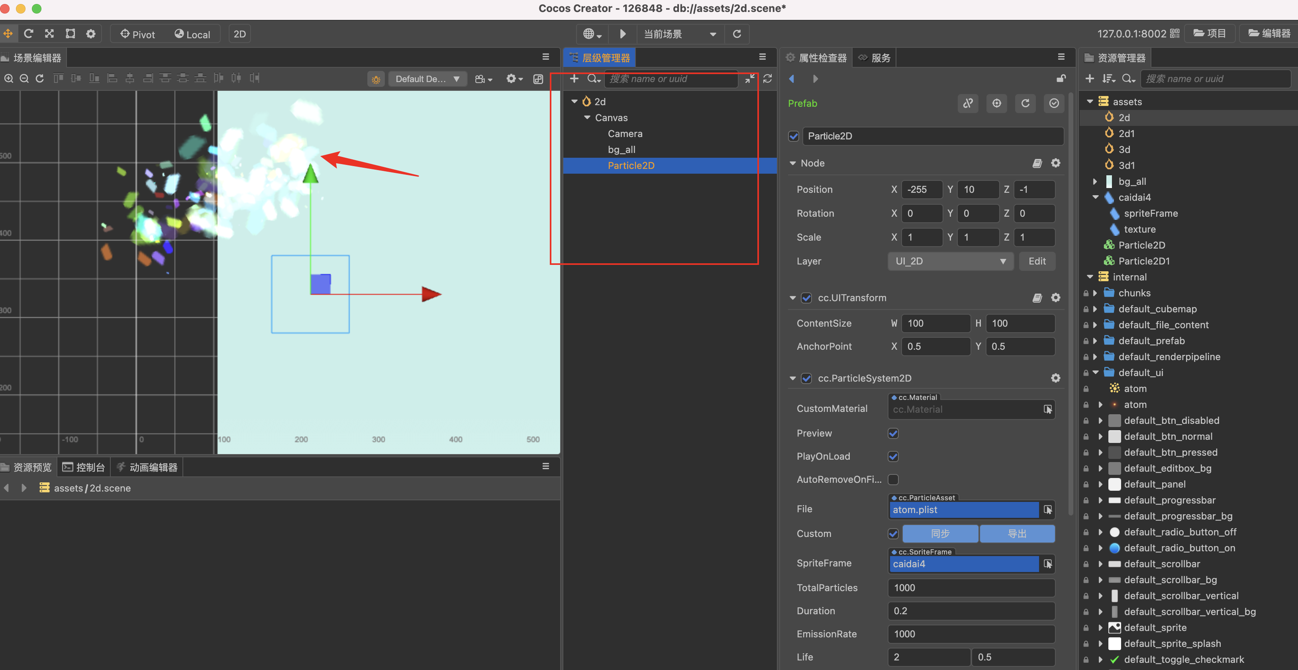
Task: Click the add node plus icon
Action: [x=574, y=78]
